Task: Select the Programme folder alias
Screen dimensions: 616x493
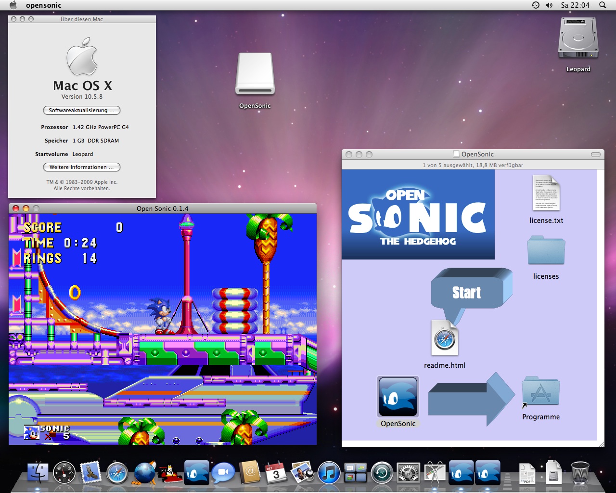Action: click(x=541, y=392)
